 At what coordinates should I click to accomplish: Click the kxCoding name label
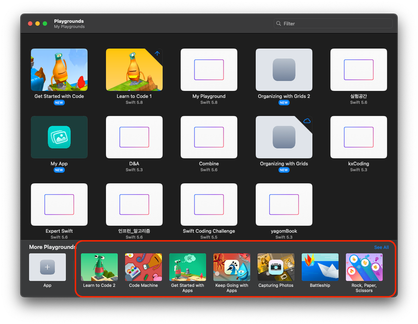(359, 163)
